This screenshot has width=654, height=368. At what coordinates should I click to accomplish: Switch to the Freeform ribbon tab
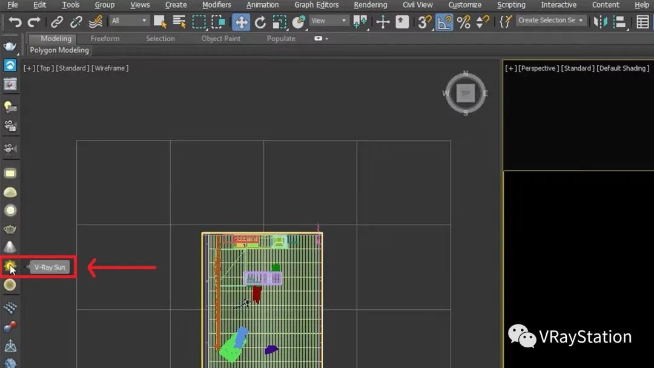[x=105, y=39]
